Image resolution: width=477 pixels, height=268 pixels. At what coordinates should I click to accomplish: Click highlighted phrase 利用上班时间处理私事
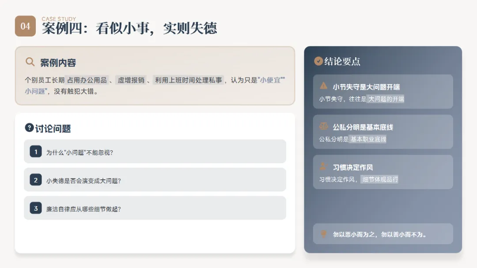(x=189, y=80)
